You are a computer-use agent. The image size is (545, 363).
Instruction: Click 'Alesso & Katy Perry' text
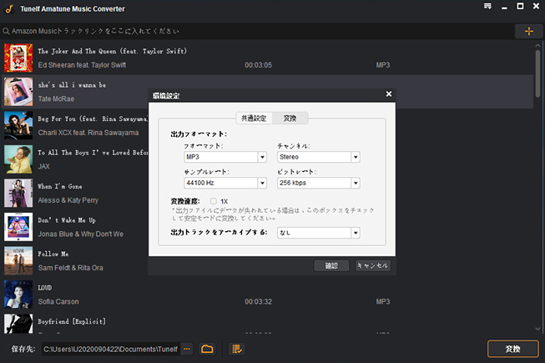coord(68,200)
